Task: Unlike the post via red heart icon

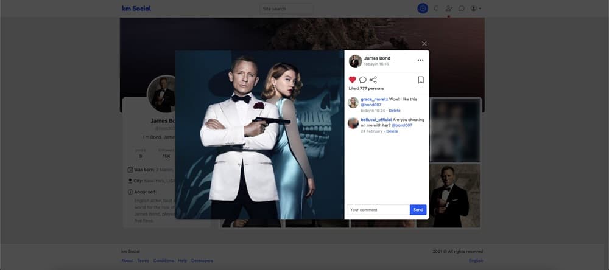Action: tap(352, 80)
